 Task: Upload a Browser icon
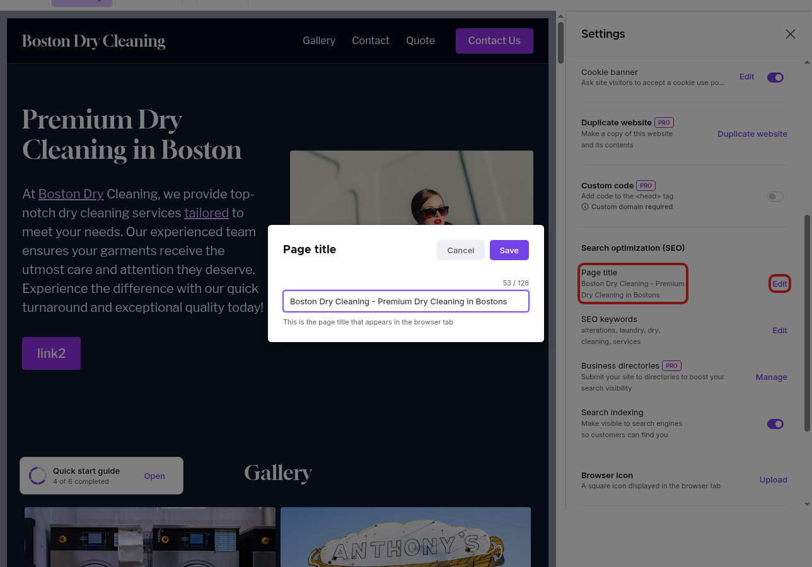pyautogui.click(x=774, y=479)
